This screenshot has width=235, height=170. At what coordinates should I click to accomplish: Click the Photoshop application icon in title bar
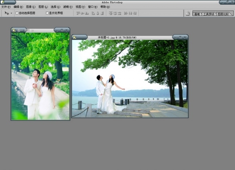[x=2, y=2]
